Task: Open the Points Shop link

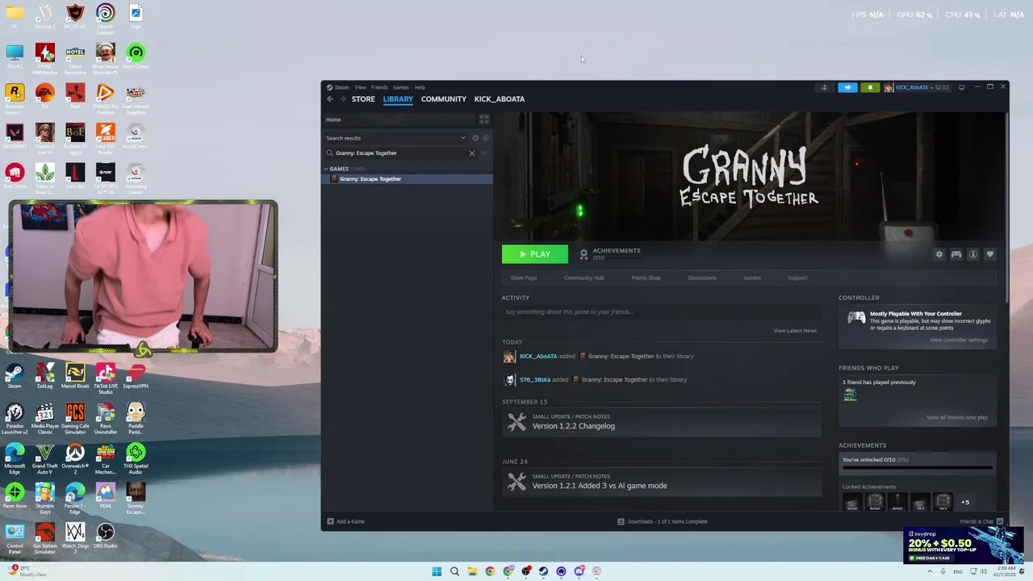Action: point(646,278)
